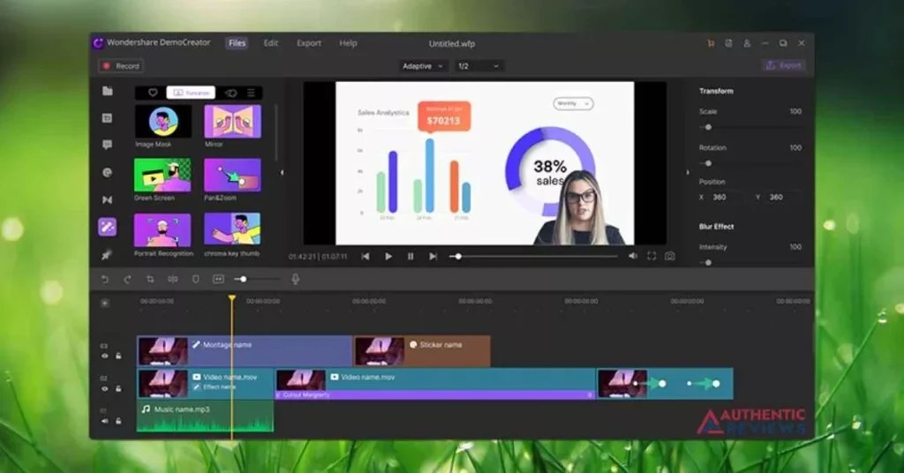Click the shopping cart icon in title bar
Image resolution: width=904 pixels, height=473 pixels.
tap(711, 43)
